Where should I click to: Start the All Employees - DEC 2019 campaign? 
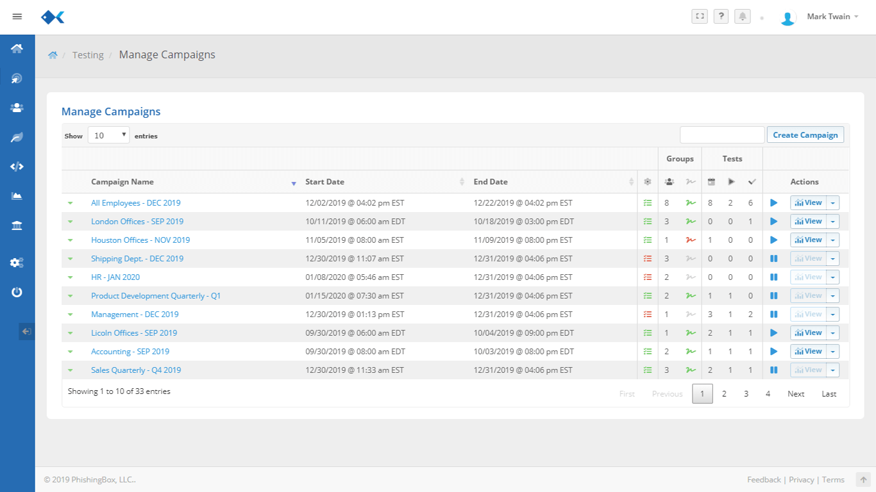coord(774,203)
